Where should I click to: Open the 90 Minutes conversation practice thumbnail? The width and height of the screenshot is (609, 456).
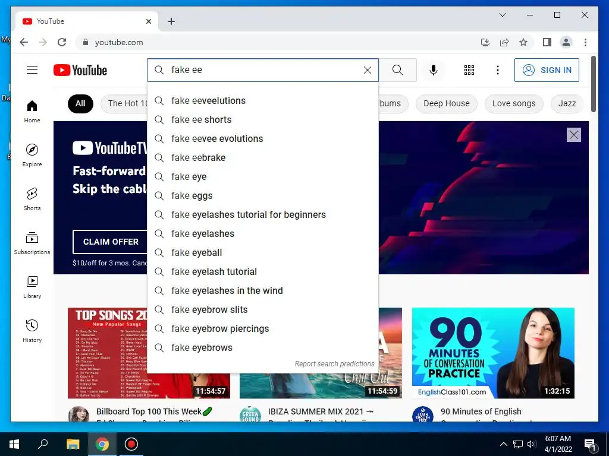click(493, 353)
